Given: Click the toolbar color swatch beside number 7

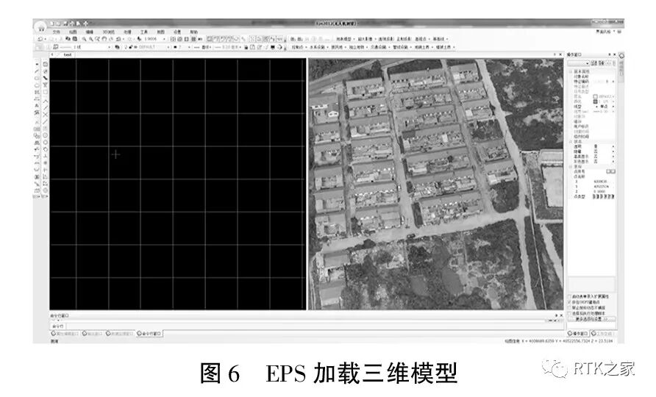Looking at the screenshot, I should (x=175, y=47).
